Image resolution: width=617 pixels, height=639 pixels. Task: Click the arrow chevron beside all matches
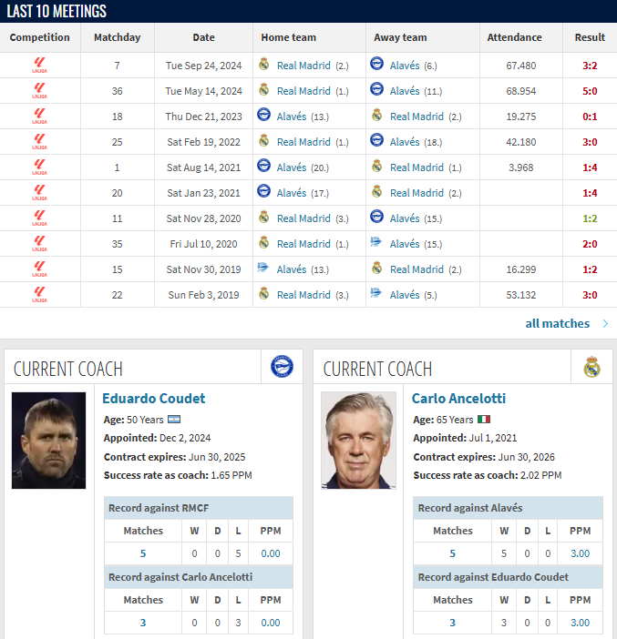pos(605,323)
